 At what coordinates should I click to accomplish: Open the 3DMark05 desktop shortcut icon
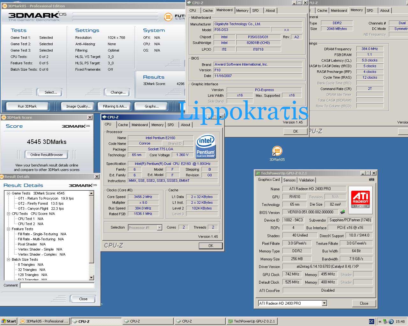277,151
